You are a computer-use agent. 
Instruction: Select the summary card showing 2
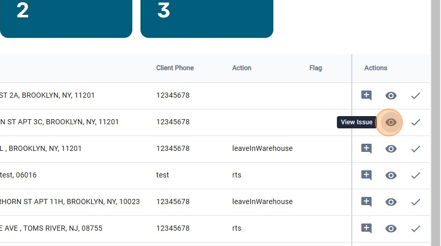coord(66,18)
